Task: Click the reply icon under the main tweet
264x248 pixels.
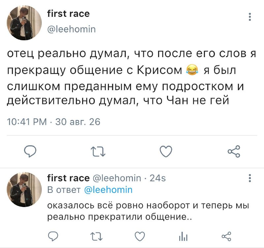Action: (x=30, y=151)
